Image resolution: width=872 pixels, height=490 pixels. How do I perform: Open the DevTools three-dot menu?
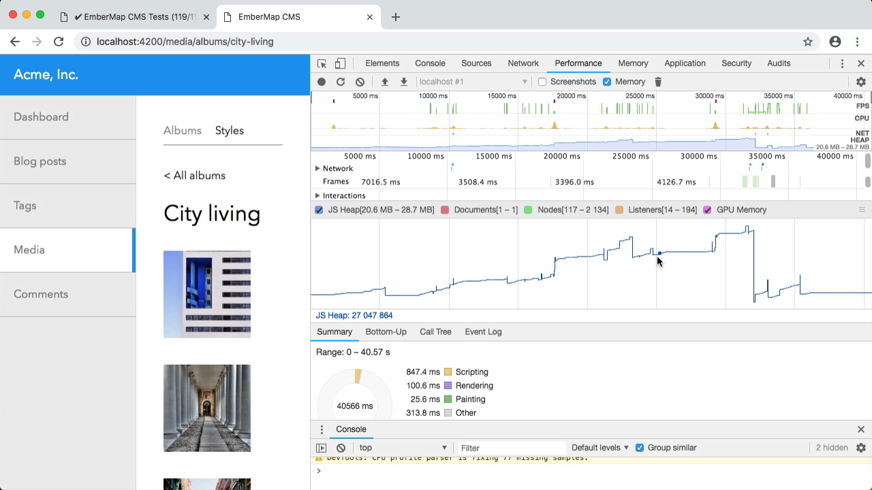842,63
